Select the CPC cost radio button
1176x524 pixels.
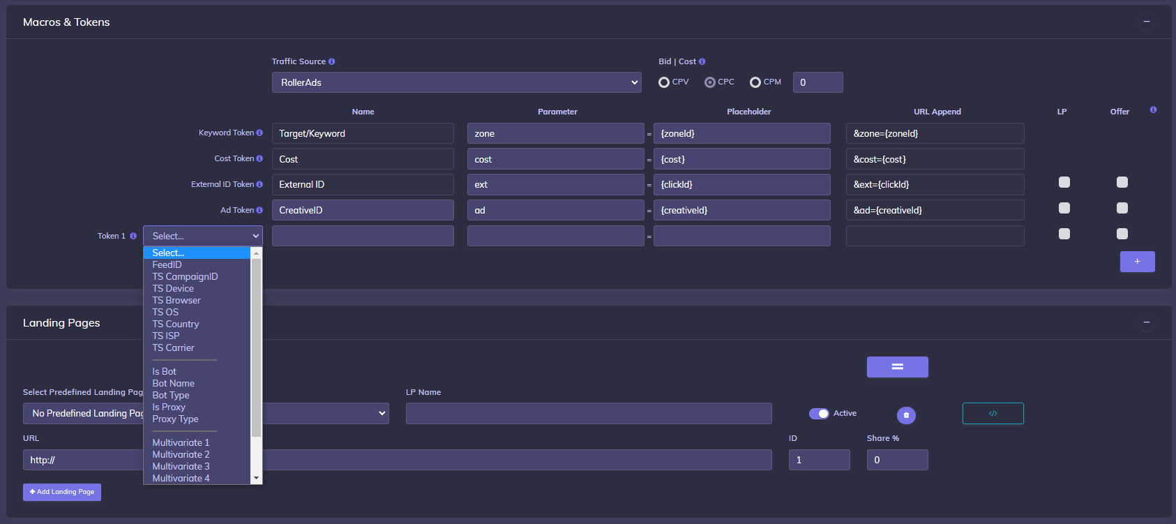point(710,82)
